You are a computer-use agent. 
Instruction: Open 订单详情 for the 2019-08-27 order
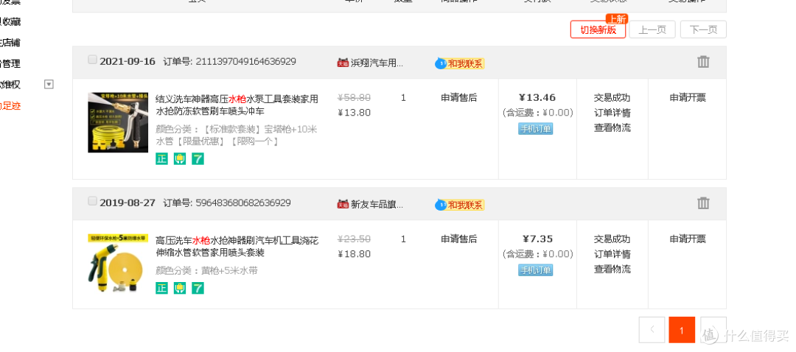612,254
